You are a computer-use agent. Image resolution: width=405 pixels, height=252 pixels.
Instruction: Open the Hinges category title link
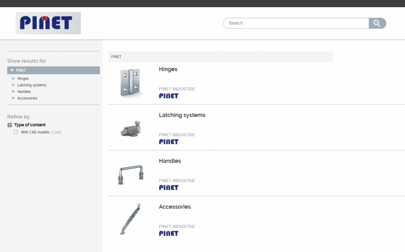[168, 69]
